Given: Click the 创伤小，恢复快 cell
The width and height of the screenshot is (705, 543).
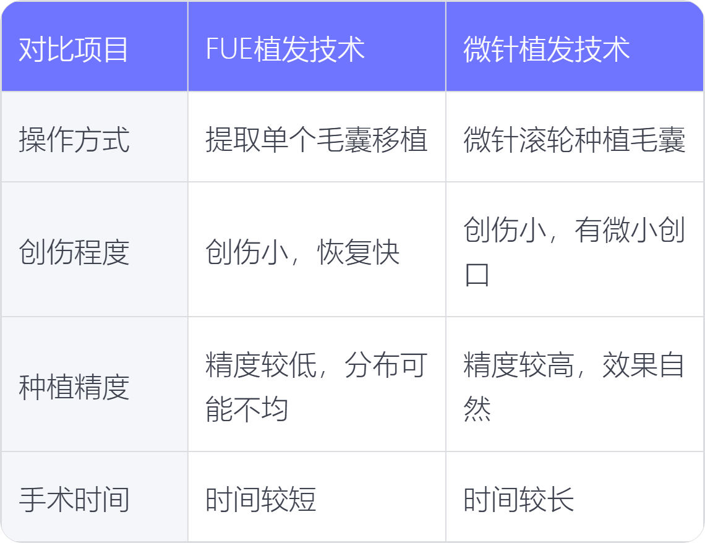Looking at the screenshot, I should [317, 249].
